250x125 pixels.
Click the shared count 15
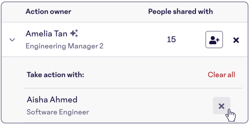(x=171, y=39)
